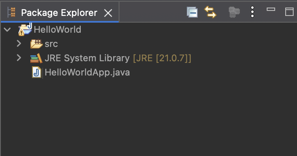This screenshot has height=156, width=297.
Task: Select the Package Explorer tab
Action: [60, 13]
